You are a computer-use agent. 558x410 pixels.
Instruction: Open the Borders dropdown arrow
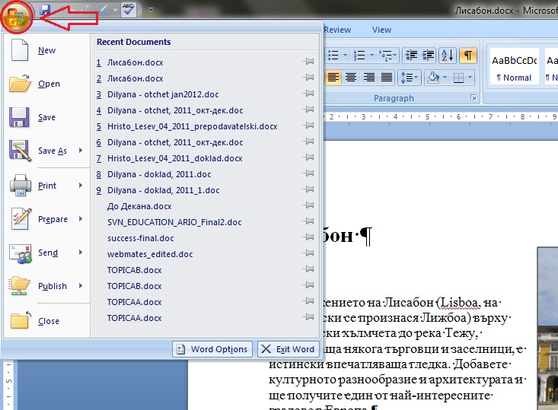470,77
